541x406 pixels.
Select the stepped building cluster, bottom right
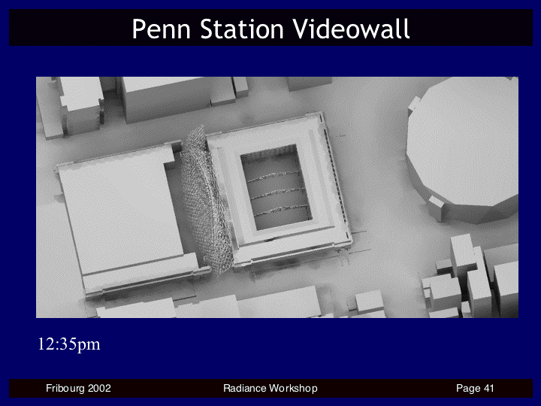[x=470, y=278]
